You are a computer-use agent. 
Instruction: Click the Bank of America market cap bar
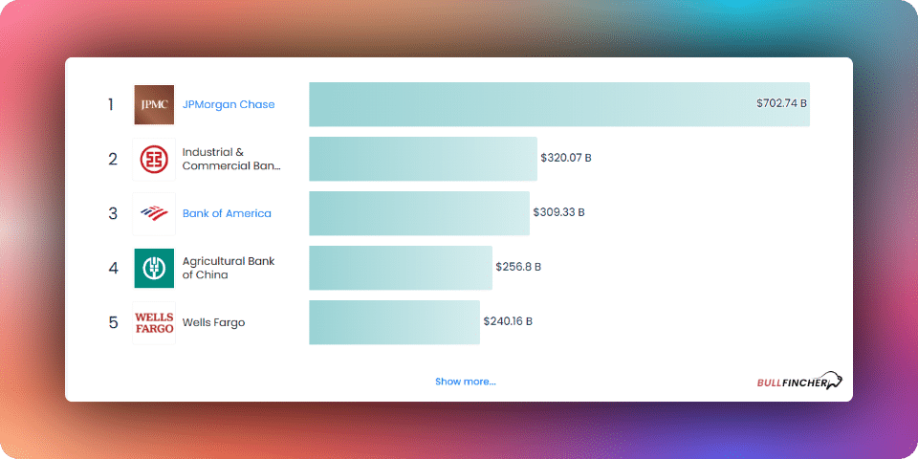tap(419, 213)
